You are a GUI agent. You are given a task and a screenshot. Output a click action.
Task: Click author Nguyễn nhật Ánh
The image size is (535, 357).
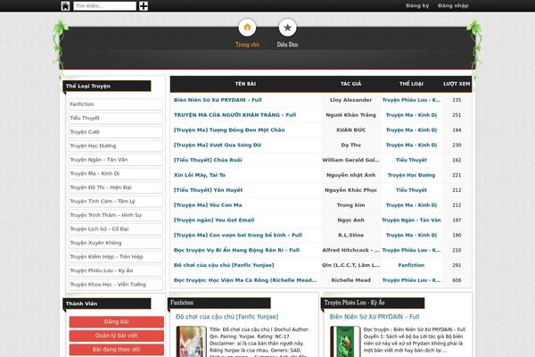(x=350, y=175)
